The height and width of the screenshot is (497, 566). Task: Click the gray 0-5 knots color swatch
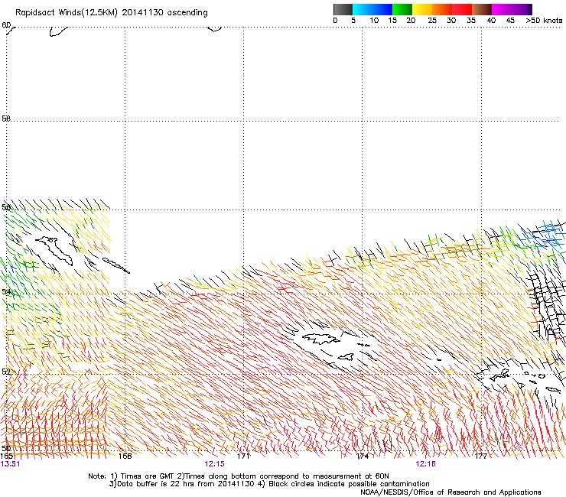pos(343,9)
